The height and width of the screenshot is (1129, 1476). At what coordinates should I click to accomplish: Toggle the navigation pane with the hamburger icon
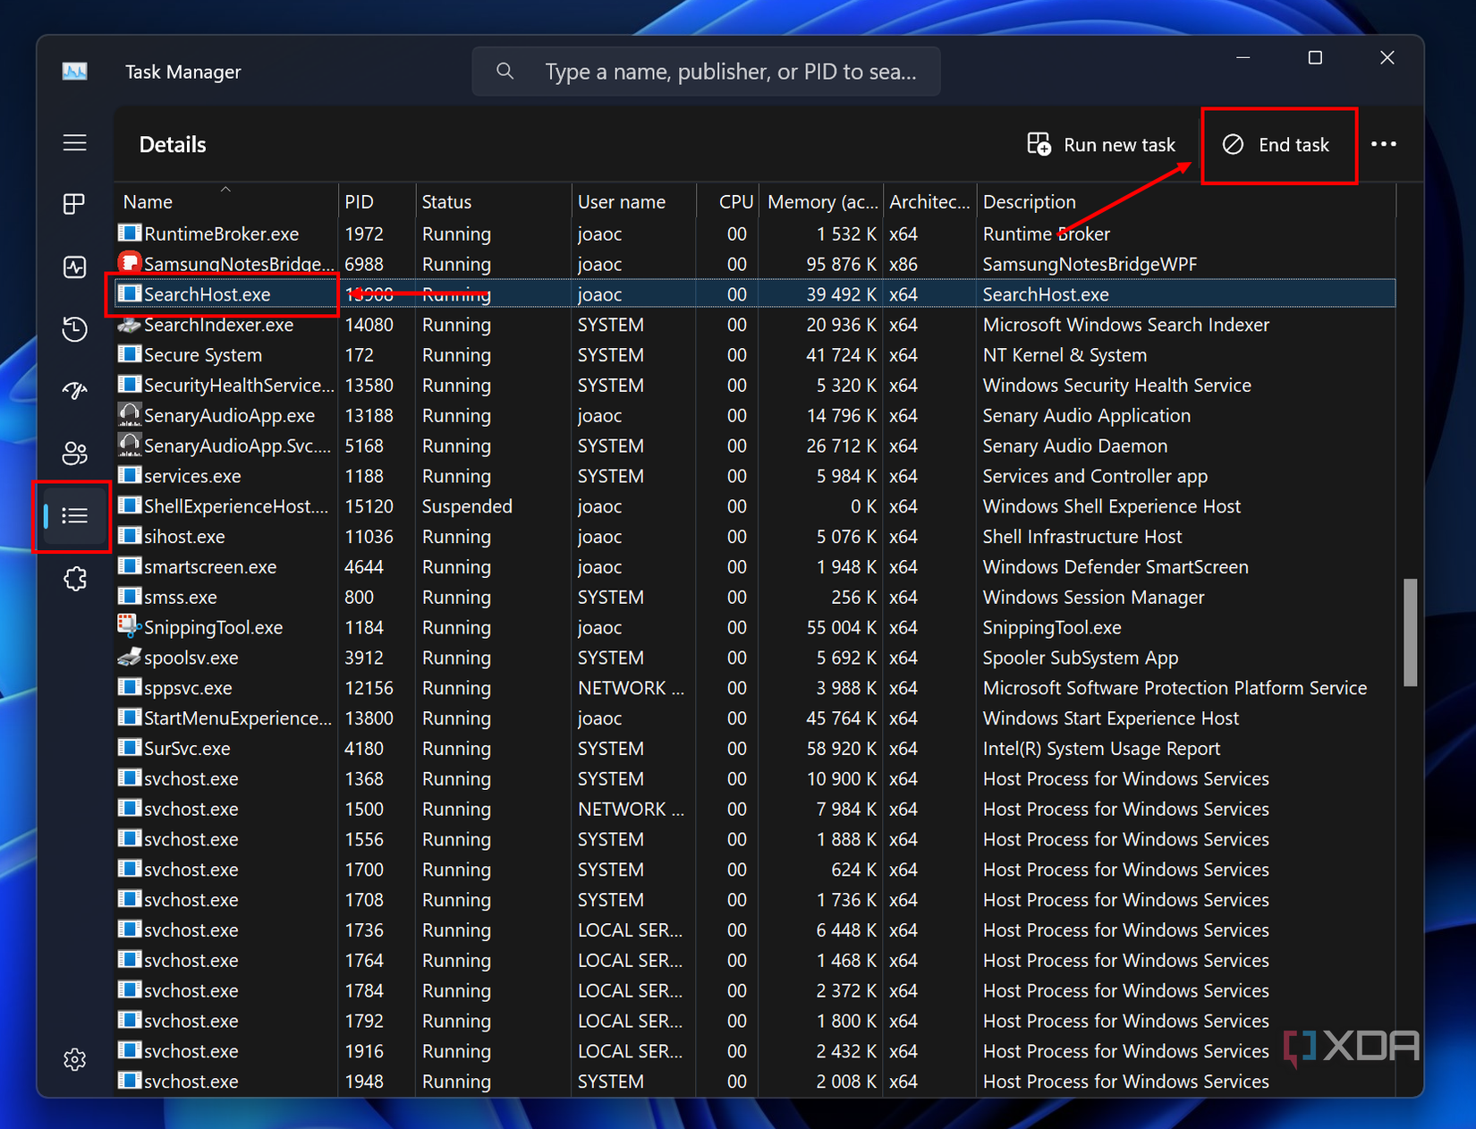click(x=74, y=142)
